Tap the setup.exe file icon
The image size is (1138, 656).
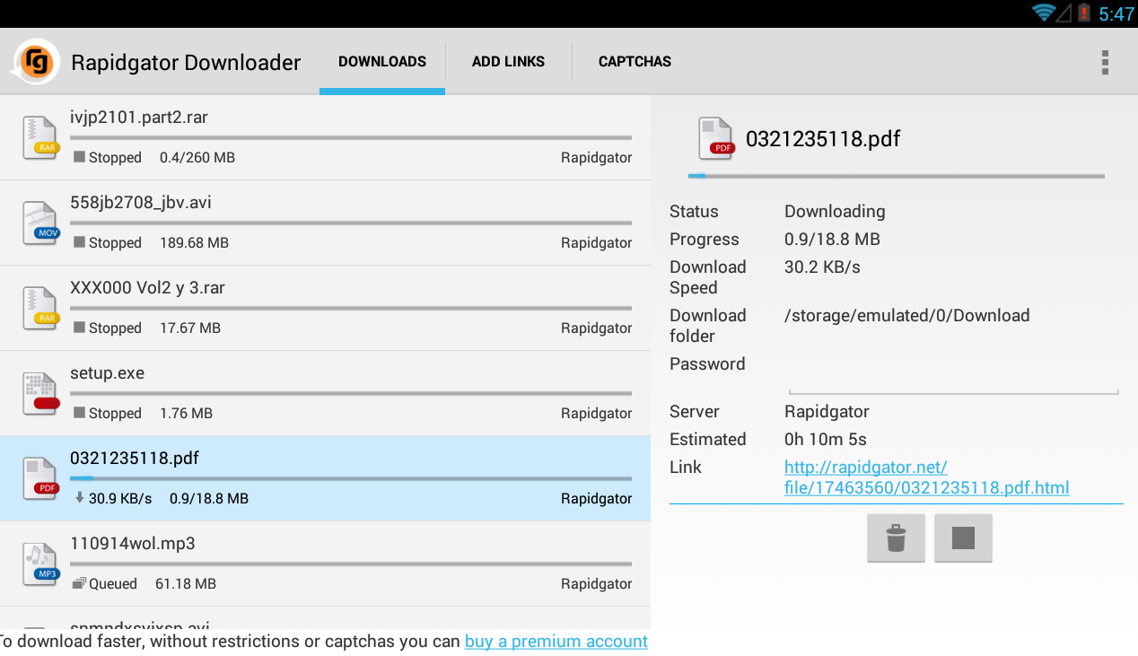pyautogui.click(x=40, y=393)
